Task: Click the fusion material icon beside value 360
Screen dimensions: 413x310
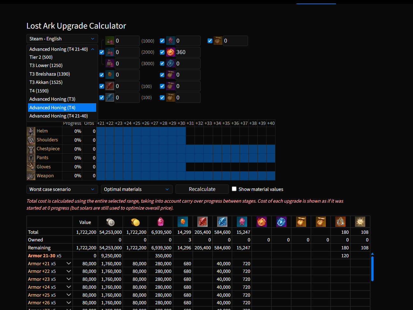Action: [170, 52]
